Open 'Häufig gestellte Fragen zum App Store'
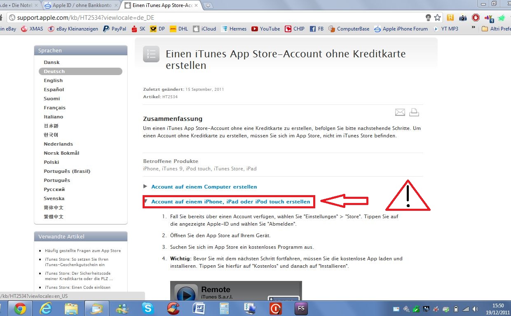 [x=83, y=251]
